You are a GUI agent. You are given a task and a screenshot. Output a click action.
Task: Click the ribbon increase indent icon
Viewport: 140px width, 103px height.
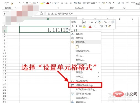pyautogui.click(x=79, y=3)
